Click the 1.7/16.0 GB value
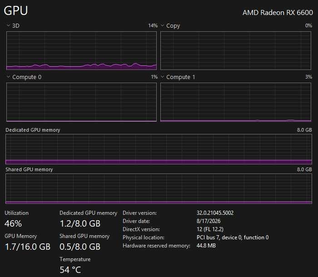318x277 pixels. tap(28, 247)
